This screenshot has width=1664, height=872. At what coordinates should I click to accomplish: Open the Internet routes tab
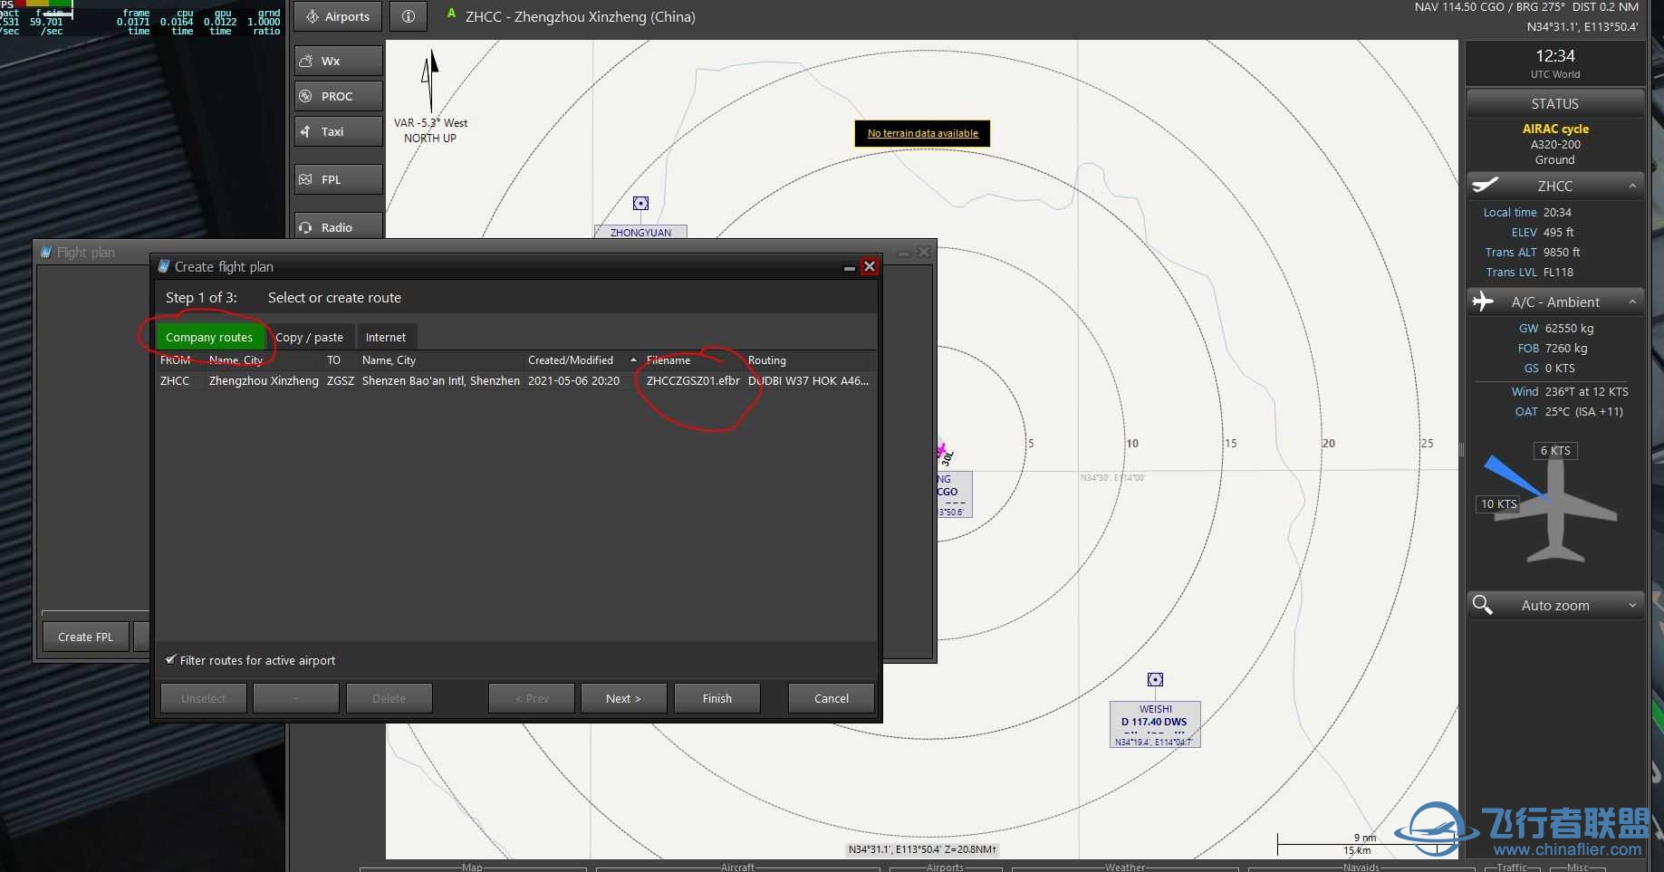(386, 336)
